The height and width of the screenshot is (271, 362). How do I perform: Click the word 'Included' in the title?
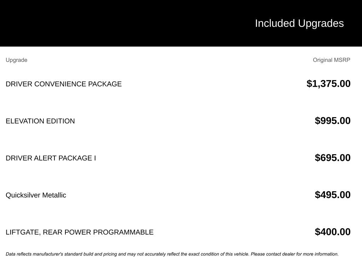coord(275,23)
